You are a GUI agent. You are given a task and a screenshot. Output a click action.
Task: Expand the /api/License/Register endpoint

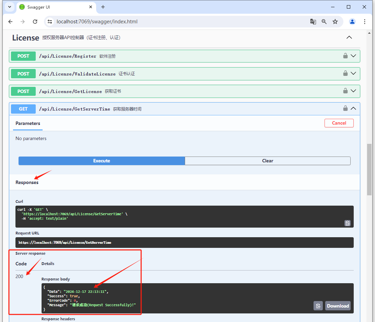point(353,56)
